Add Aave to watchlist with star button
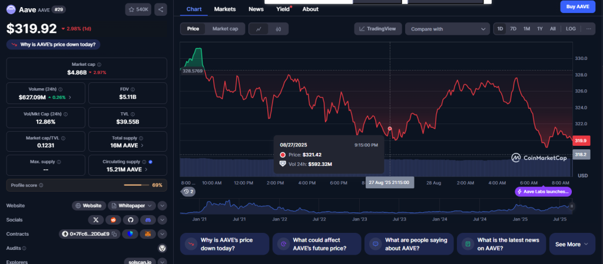This screenshot has width=603, height=264. (x=138, y=9)
